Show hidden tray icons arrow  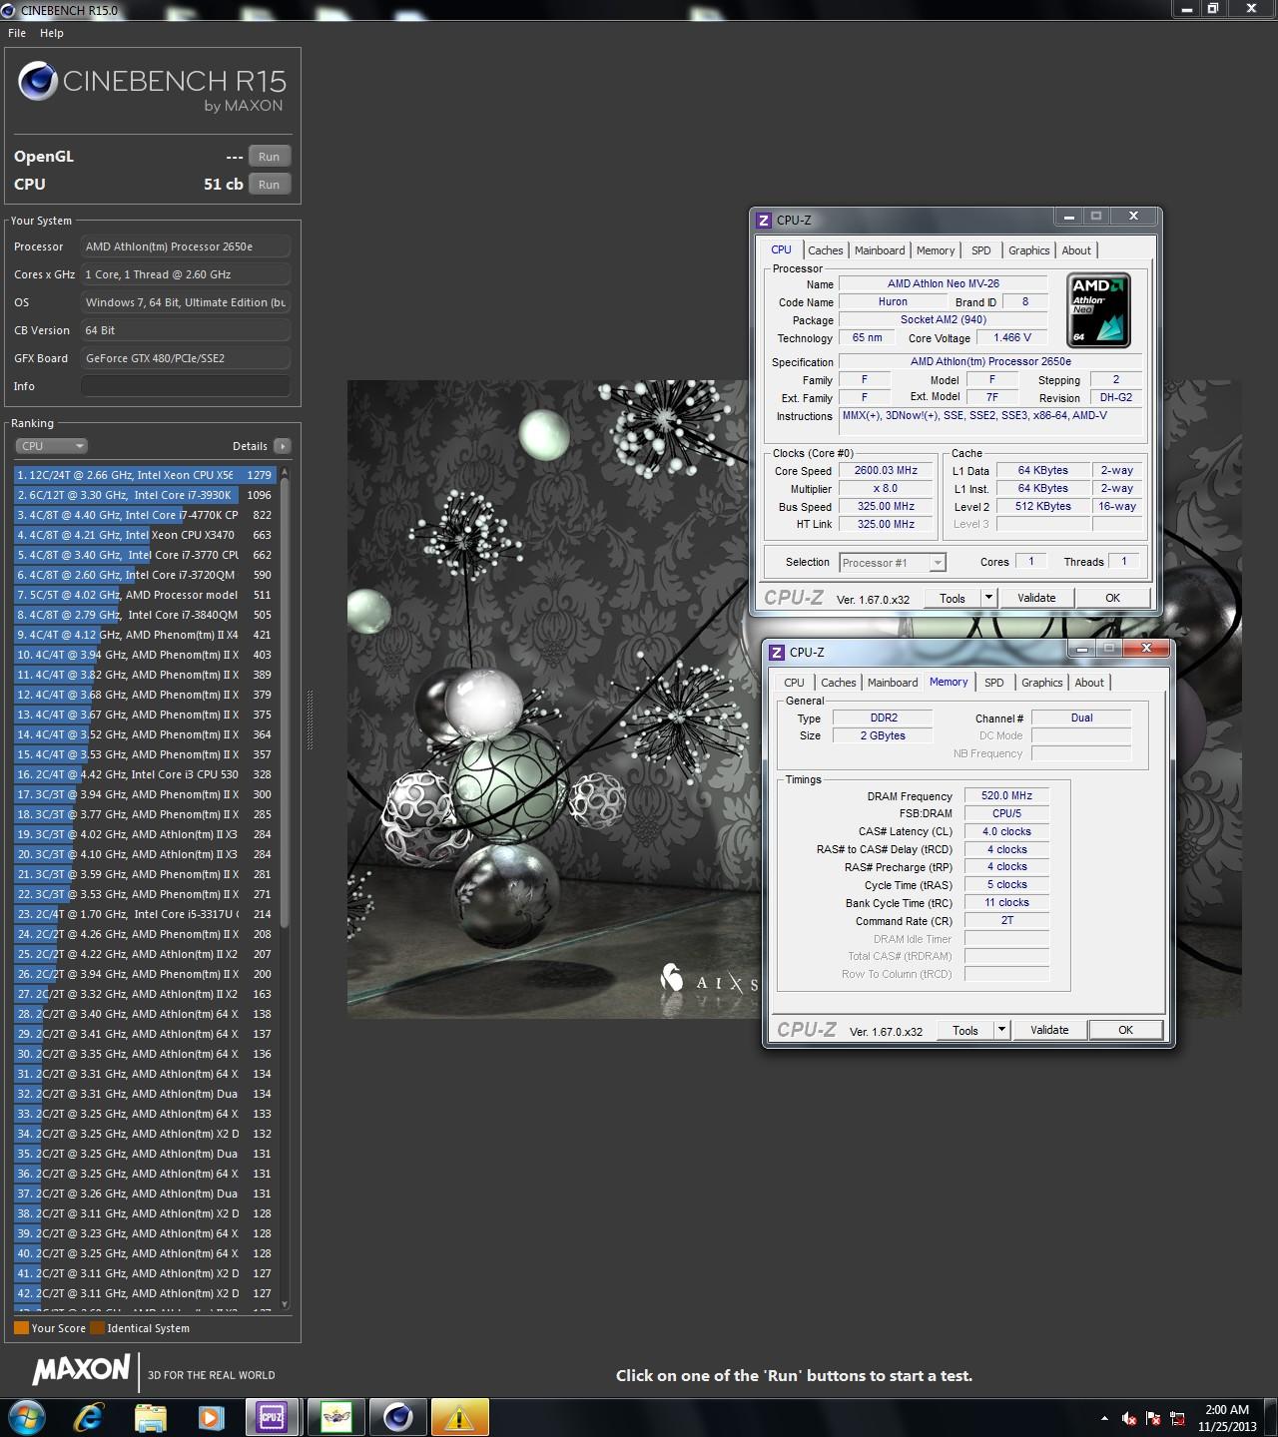click(x=1104, y=1418)
